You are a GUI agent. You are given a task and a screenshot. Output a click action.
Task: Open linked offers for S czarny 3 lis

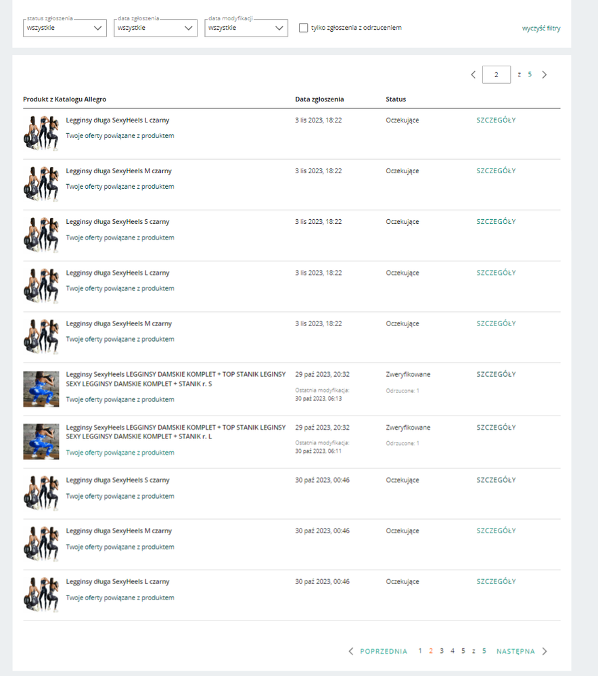pos(120,238)
